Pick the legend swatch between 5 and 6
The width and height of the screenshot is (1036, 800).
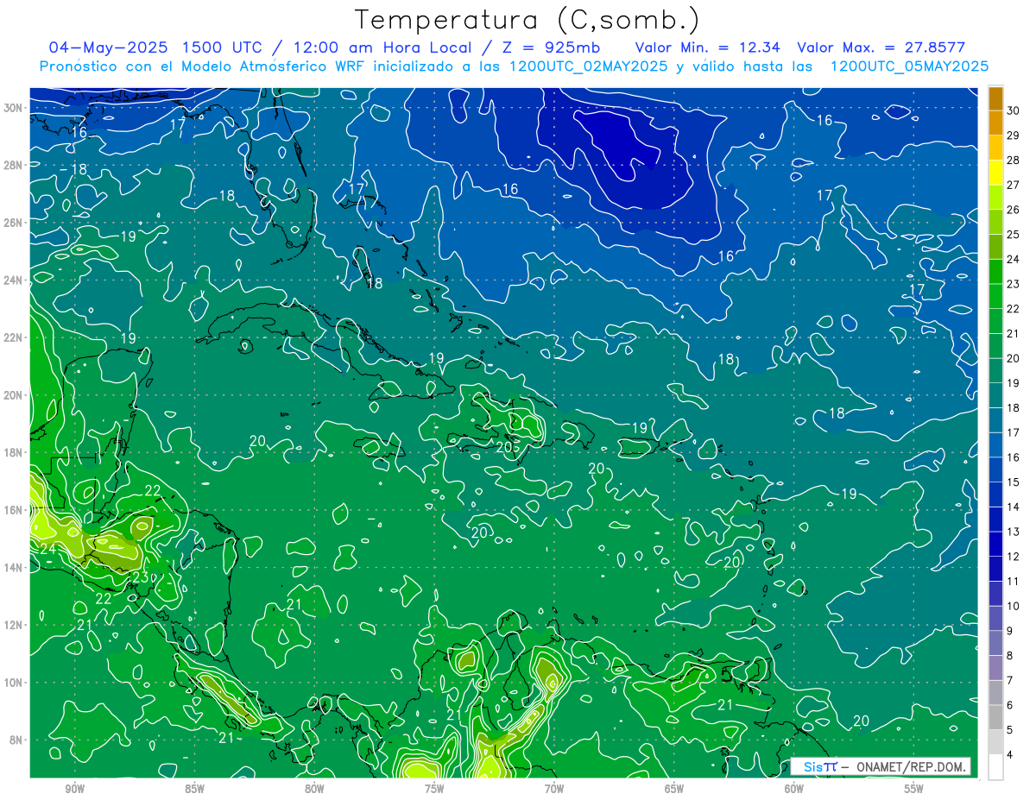pyautogui.click(x=995, y=717)
